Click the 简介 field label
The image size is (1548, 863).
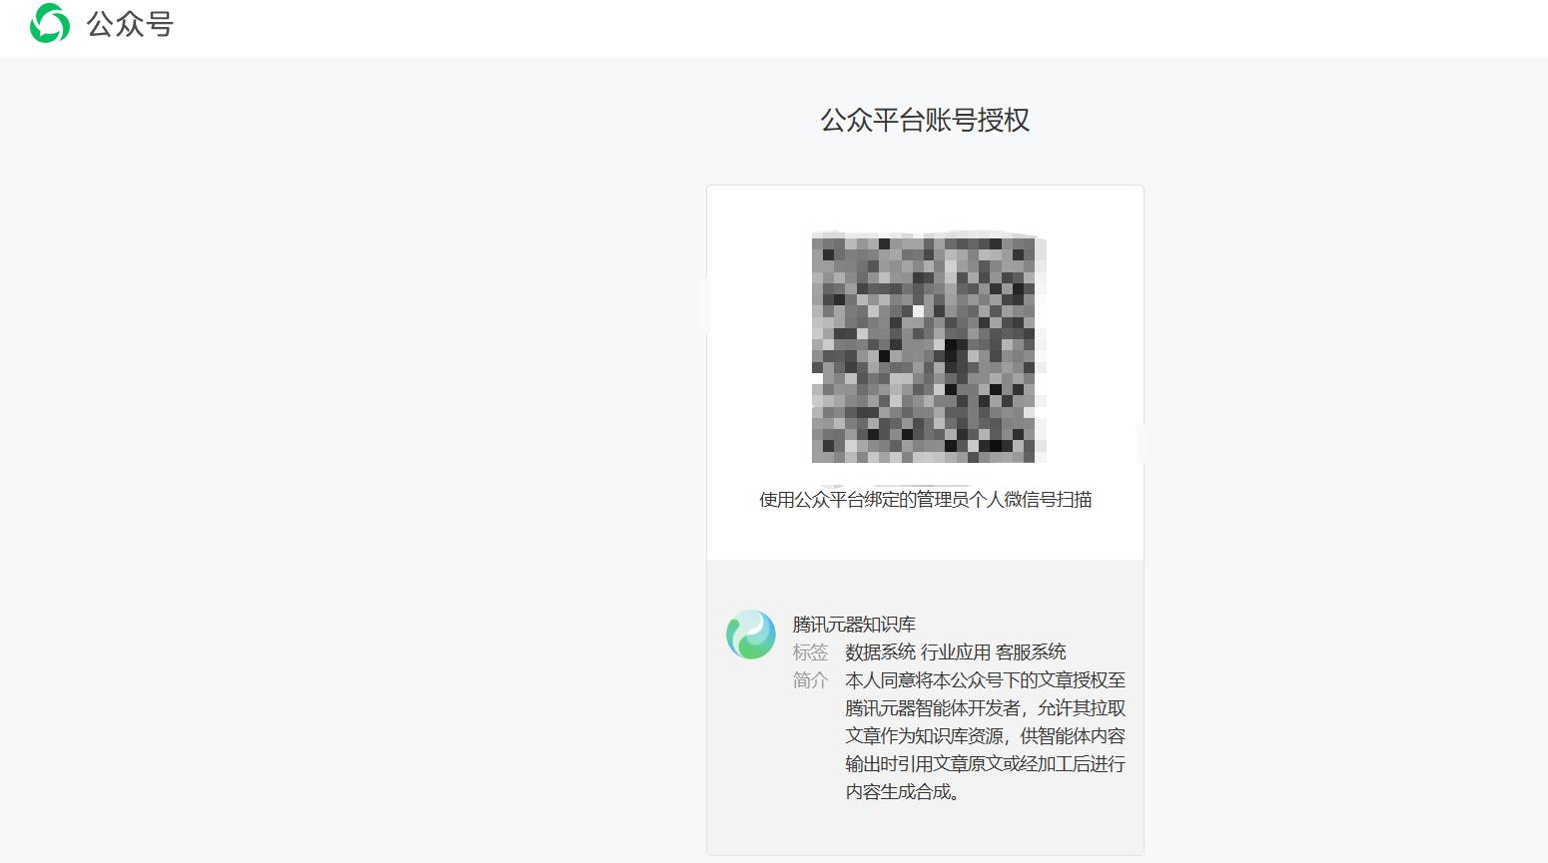click(810, 680)
